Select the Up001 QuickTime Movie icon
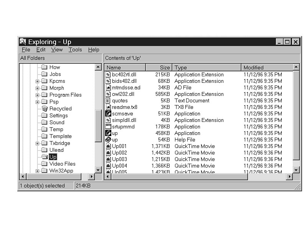This screenshot has height=230, width=307. point(108,146)
